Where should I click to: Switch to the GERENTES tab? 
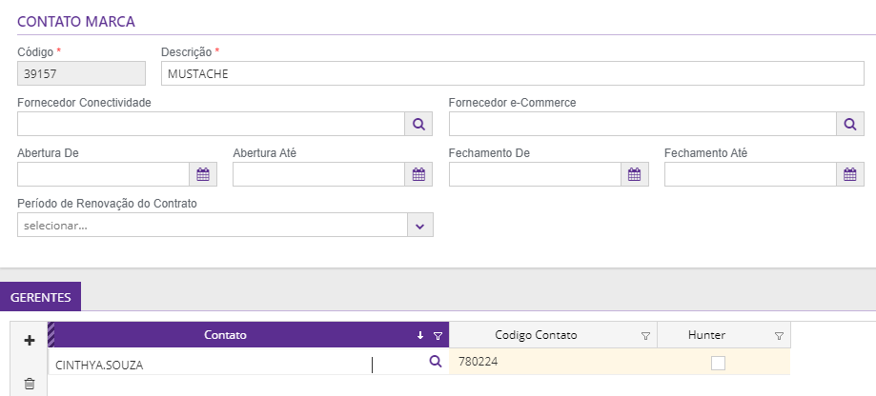click(40, 297)
